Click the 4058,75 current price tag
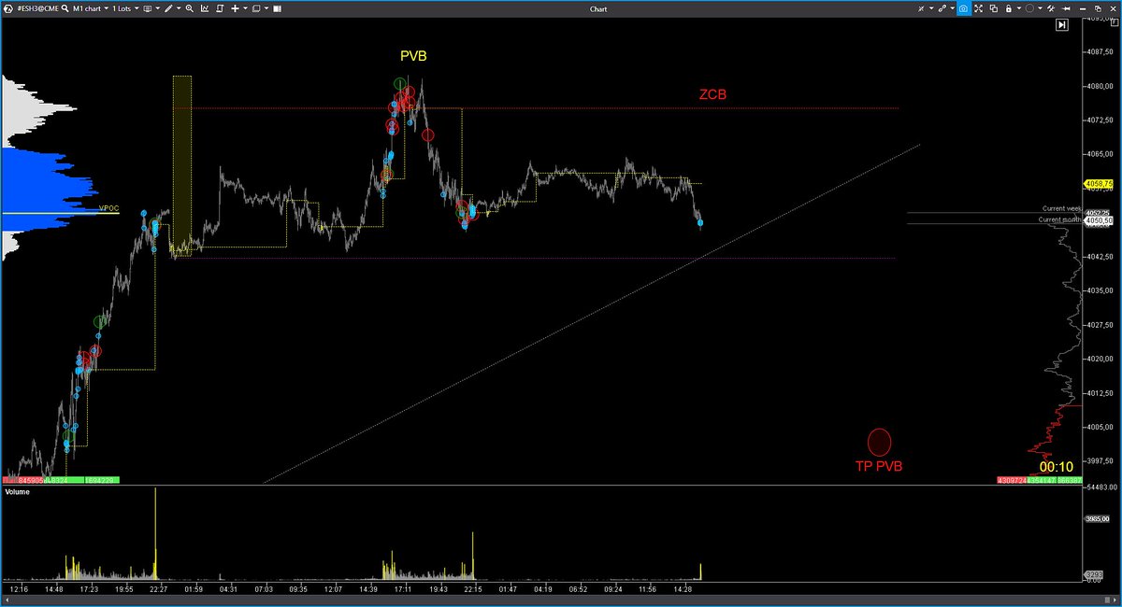The height and width of the screenshot is (607, 1122). point(1097,184)
